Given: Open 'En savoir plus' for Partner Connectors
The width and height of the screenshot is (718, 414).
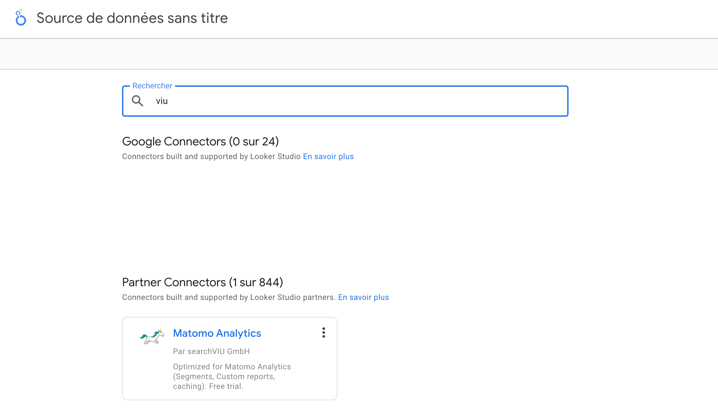Looking at the screenshot, I should coord(363,297).
